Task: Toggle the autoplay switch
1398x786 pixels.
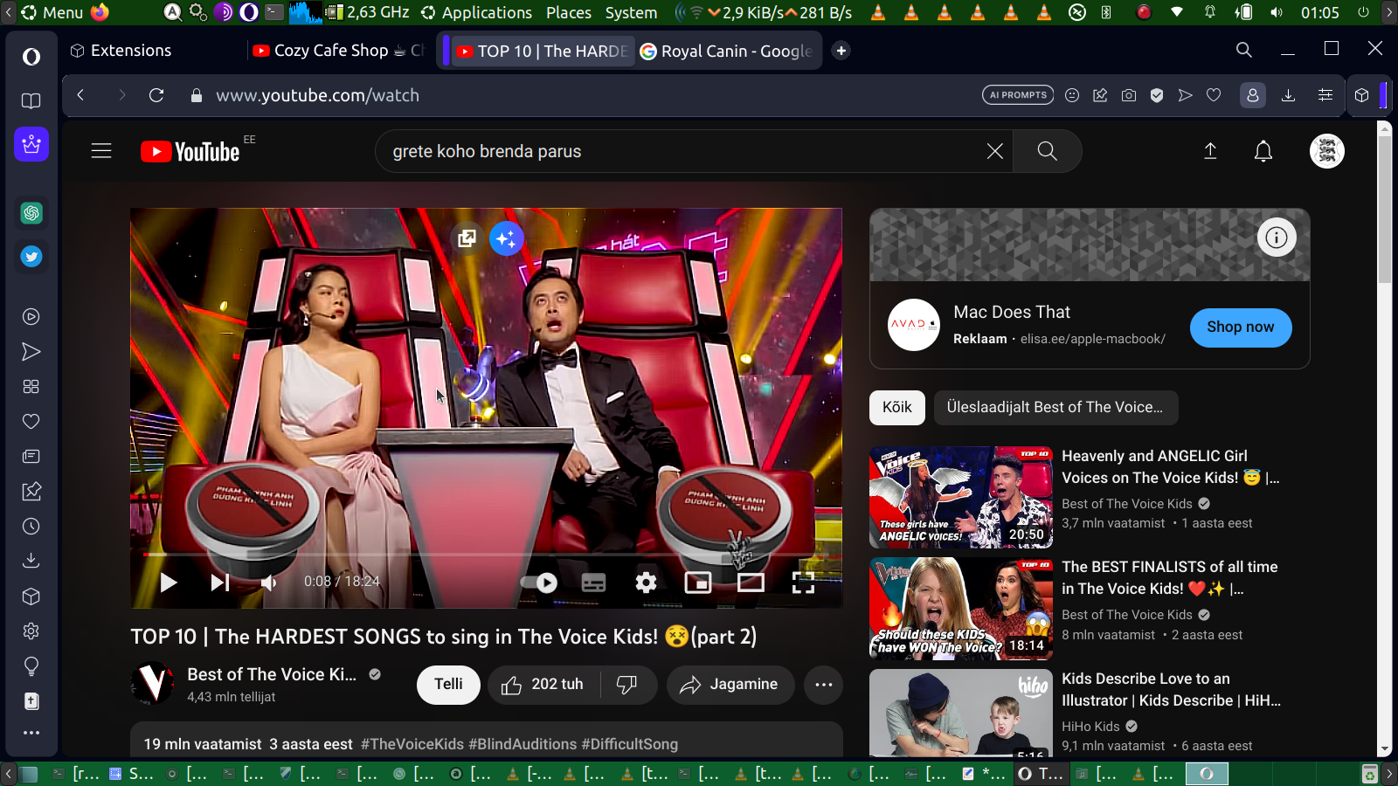Action: [538, 583]
